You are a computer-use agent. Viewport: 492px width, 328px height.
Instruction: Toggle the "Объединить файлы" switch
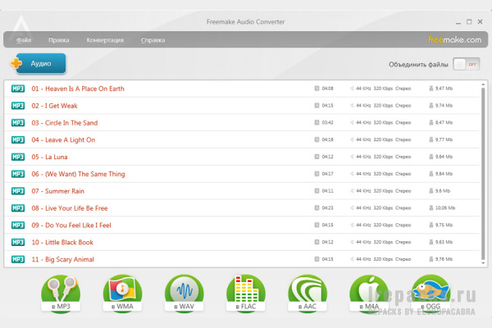click(x=466, y=64)
